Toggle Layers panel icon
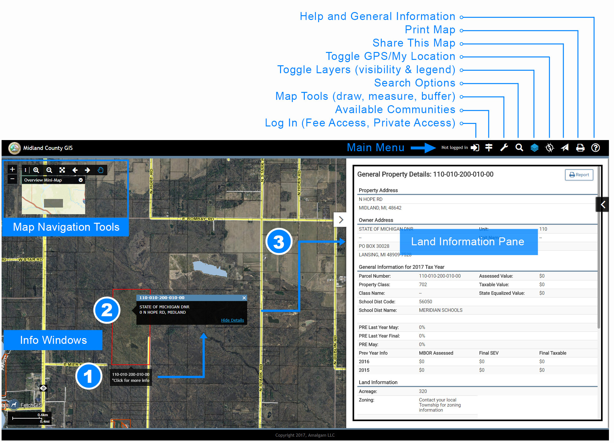This screenshot has width=614, height=443. point(535,148)
